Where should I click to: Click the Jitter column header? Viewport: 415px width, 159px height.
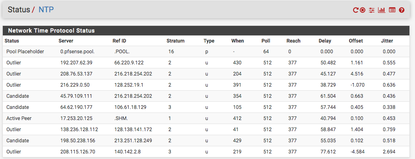point(387,41)
